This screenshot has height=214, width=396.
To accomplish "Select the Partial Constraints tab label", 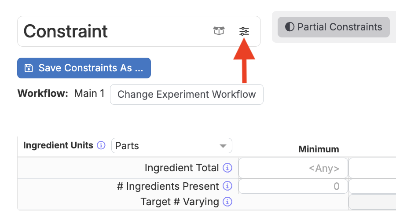I will point(339,27).
